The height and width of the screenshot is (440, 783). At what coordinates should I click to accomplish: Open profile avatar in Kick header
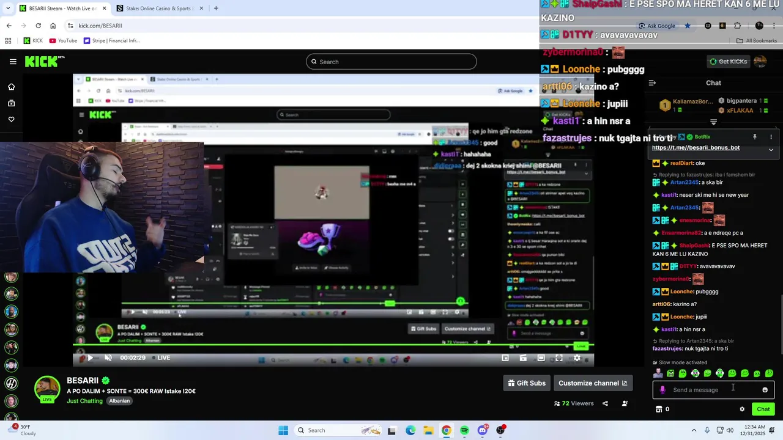click(760, 61)
